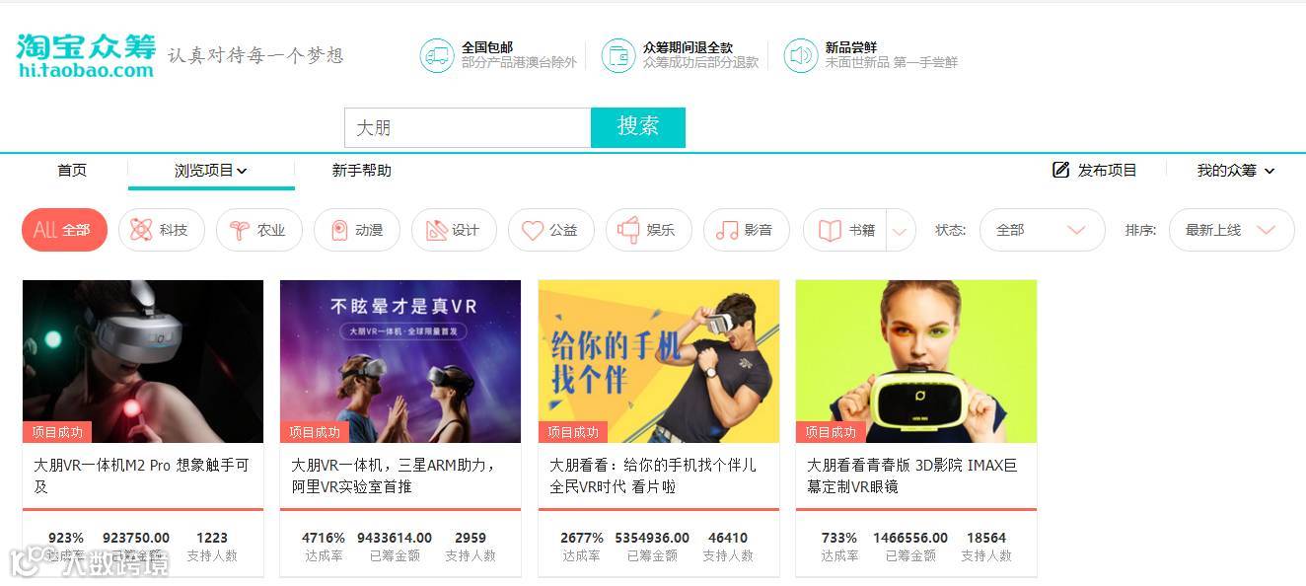Click the new product speaker icon

[x=801, y=55]
